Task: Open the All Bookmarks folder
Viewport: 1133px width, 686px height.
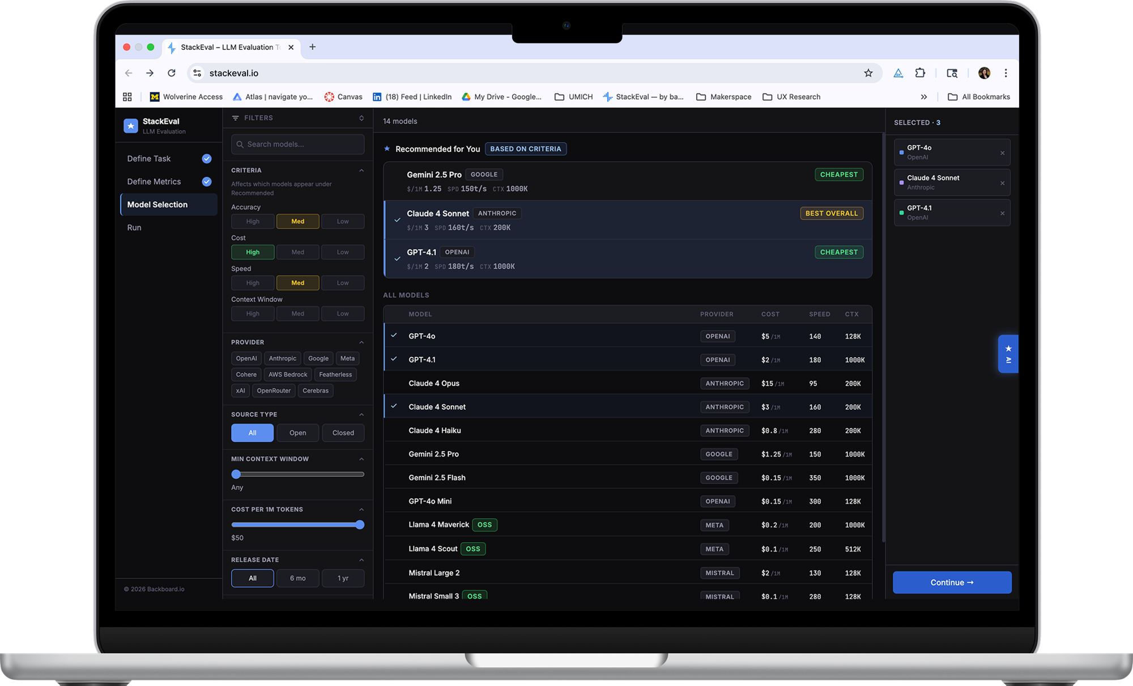Action: pyautogui.click(x=979, y=97)
